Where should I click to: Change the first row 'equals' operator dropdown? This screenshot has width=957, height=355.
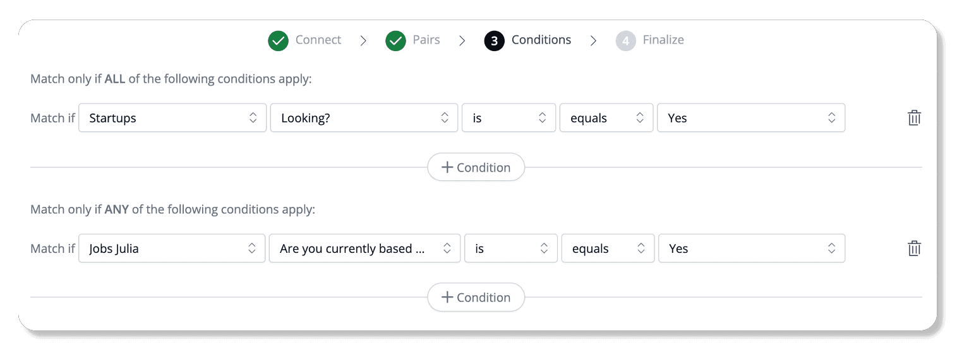[606, 118]
